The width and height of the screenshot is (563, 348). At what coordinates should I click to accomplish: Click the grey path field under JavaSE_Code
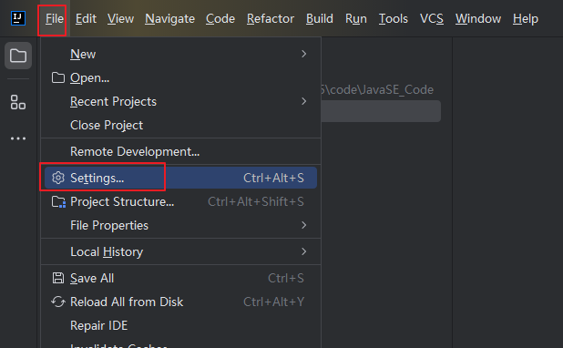381,111
